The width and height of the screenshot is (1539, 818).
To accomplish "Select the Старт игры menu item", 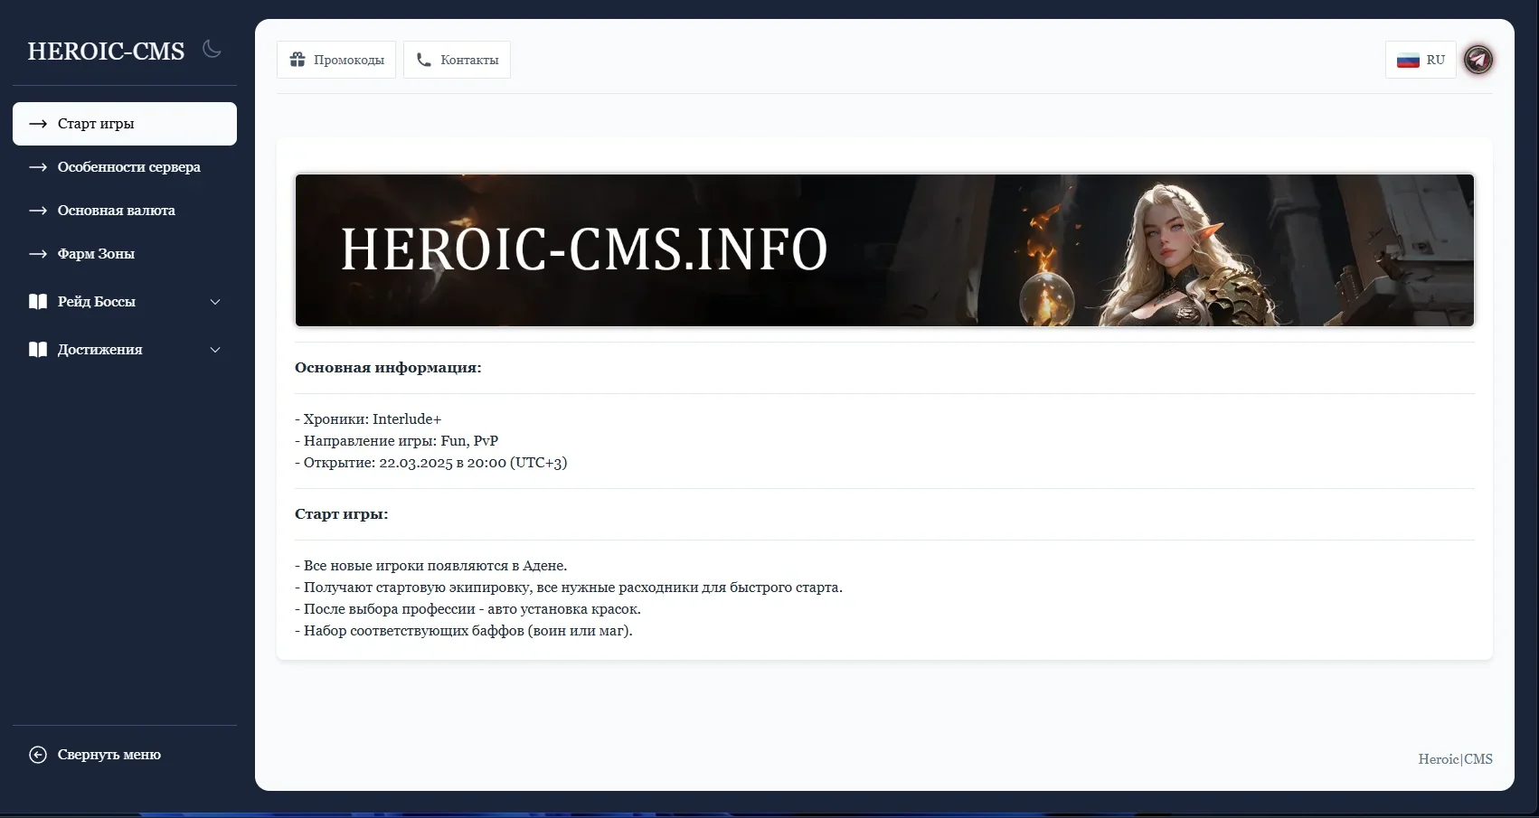I will pos(125,124).
